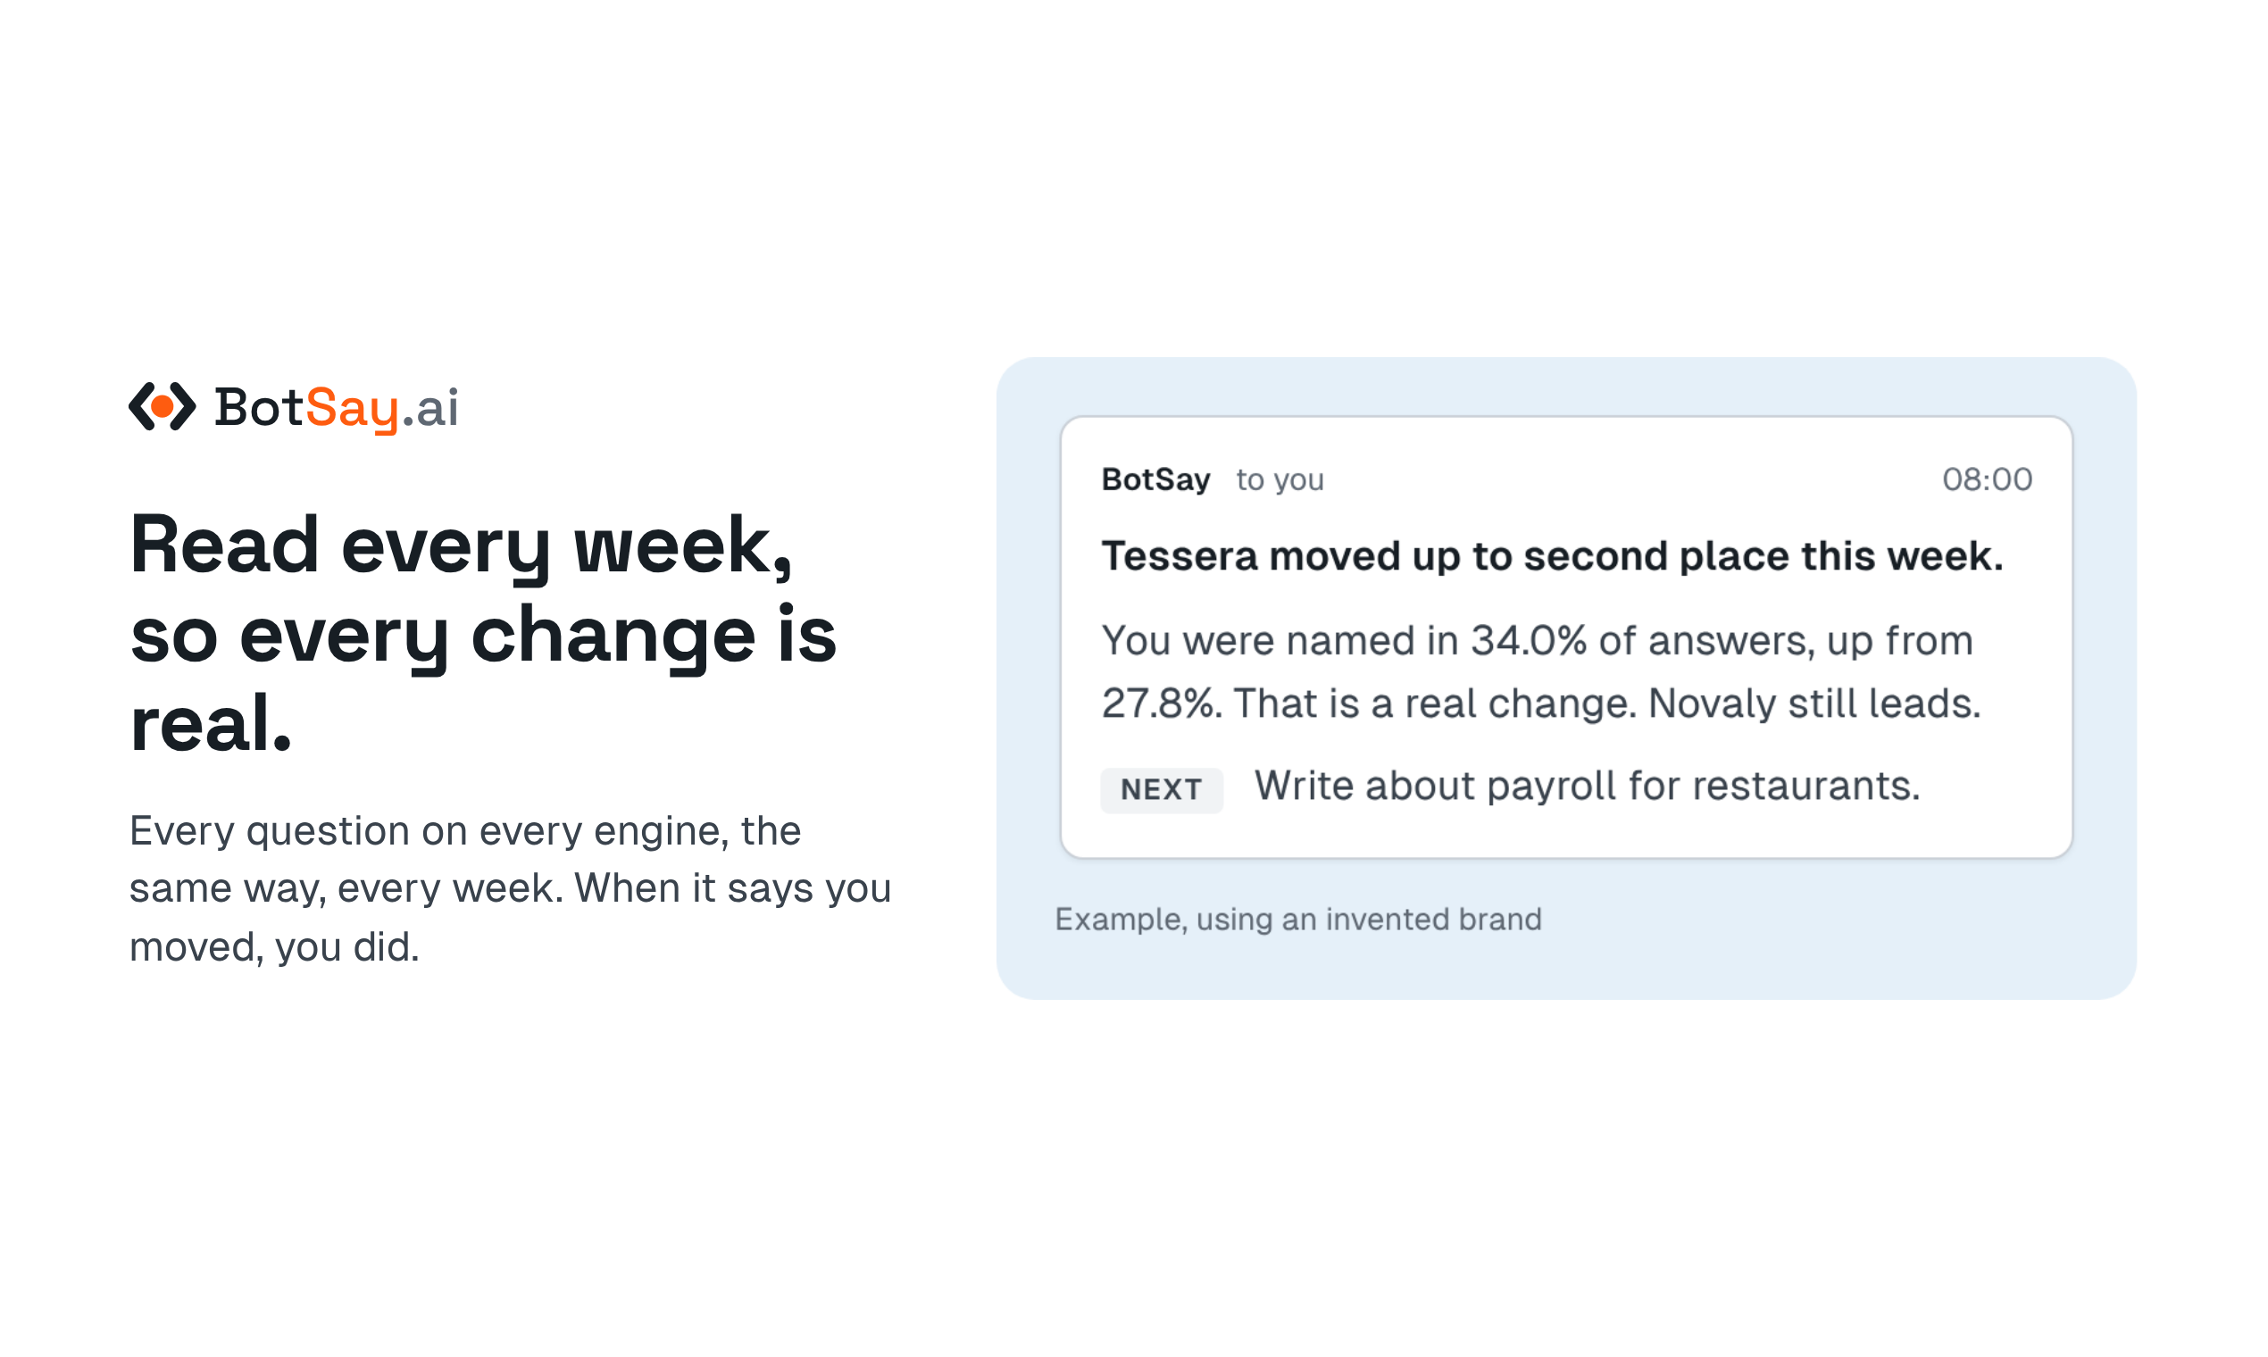Screen dimensions: 2268x1357
Task: Click the word "real." in the headline
Action: coord(211,723)
